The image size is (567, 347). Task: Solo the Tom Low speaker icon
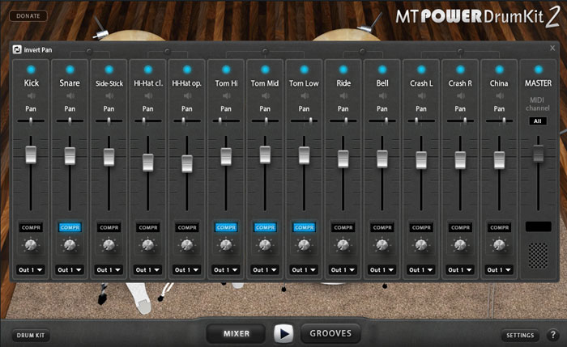click(305, 96)
